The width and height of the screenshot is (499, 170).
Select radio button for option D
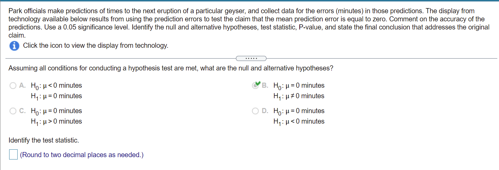255,111
